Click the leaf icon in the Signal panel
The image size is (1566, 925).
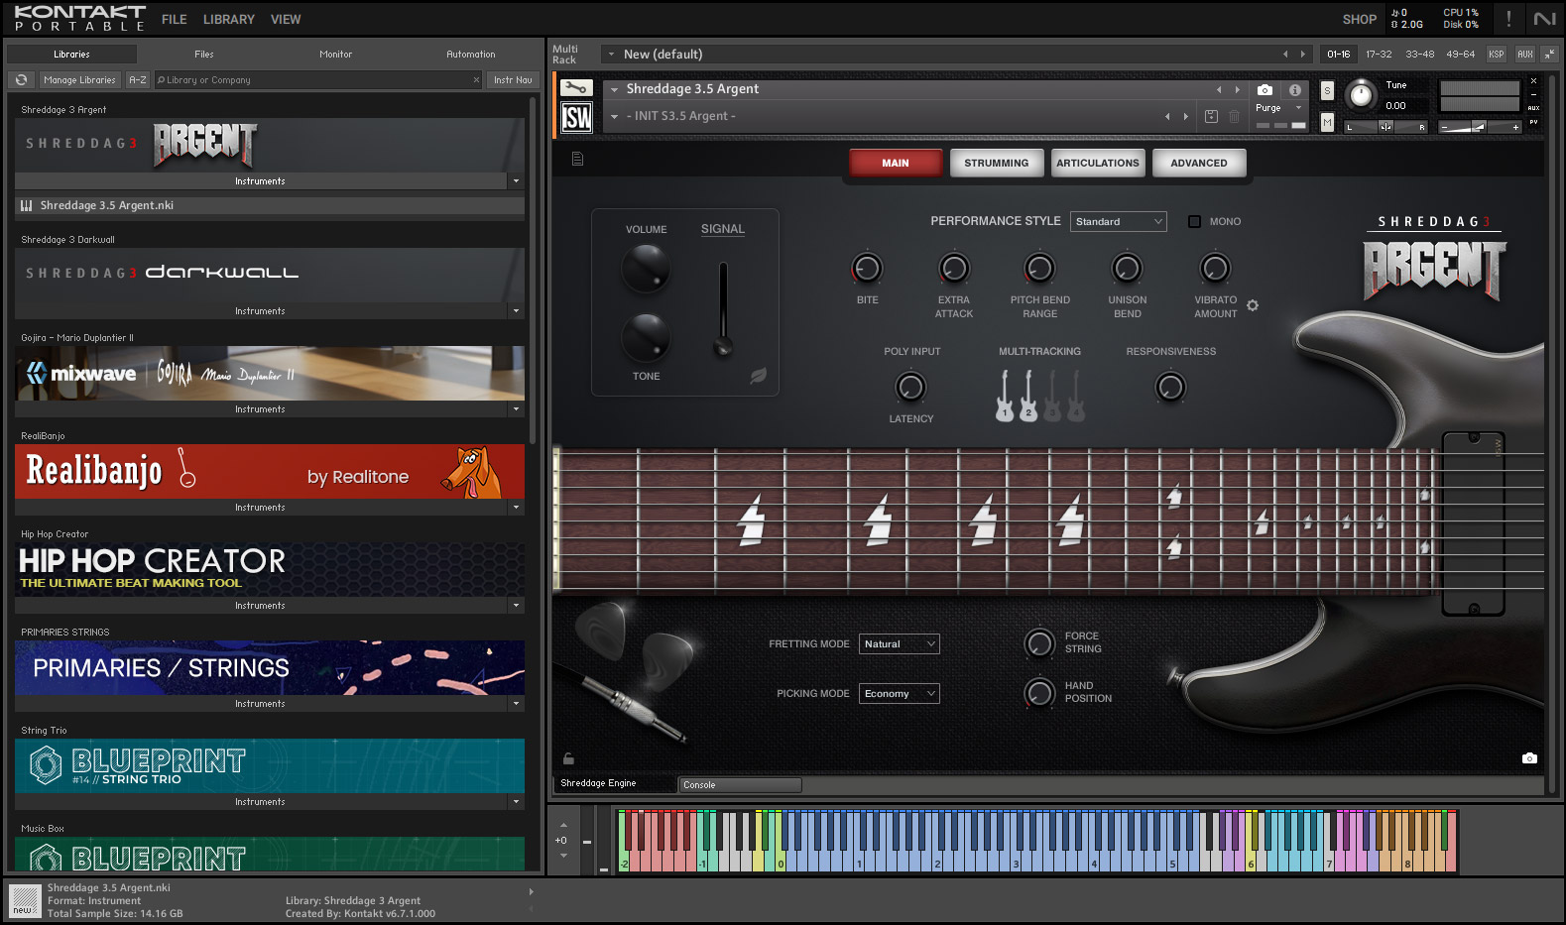(x=758, y=376)
